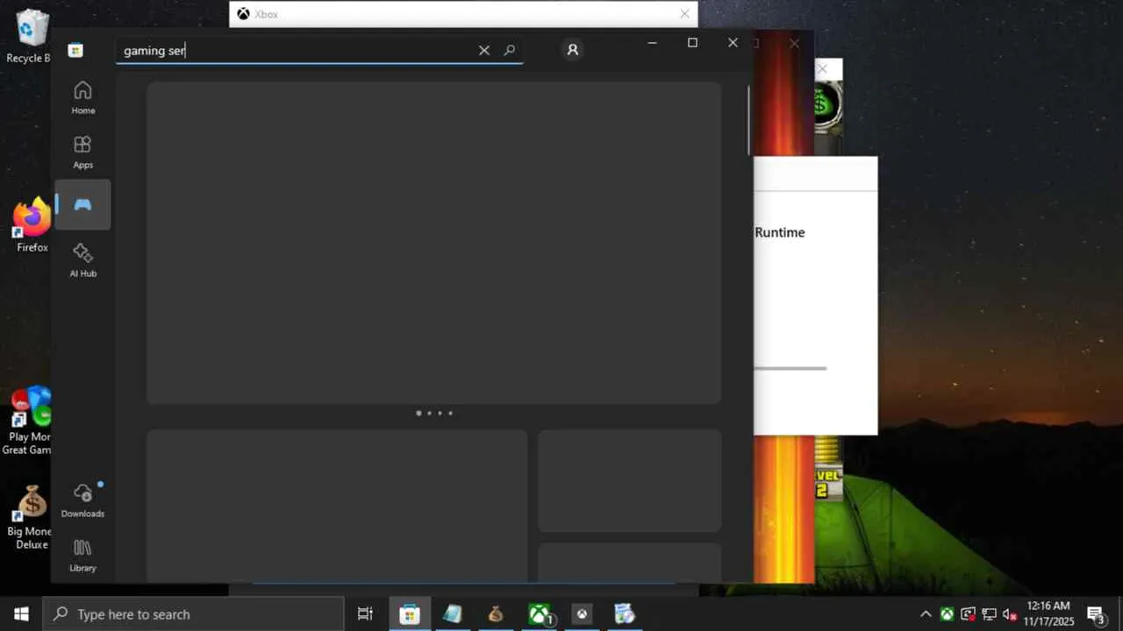Open Library in the Store sidebar
This screenshot has width=1123, height=631.
82,556
